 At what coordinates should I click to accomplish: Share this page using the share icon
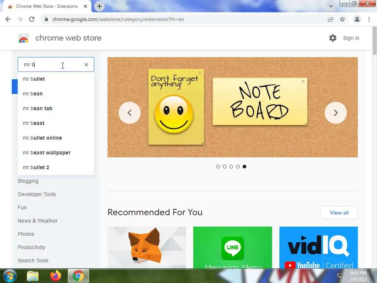331,19
